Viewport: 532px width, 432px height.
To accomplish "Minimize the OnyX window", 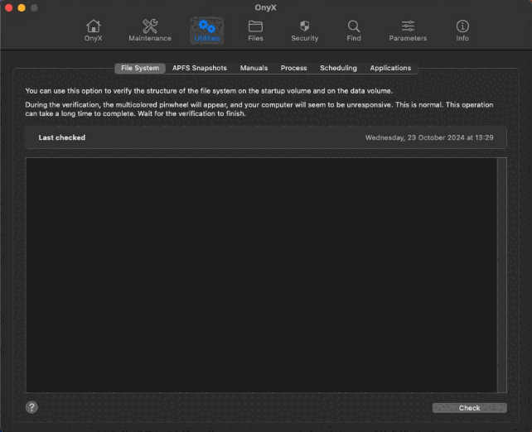I will [x=22, y=7].
